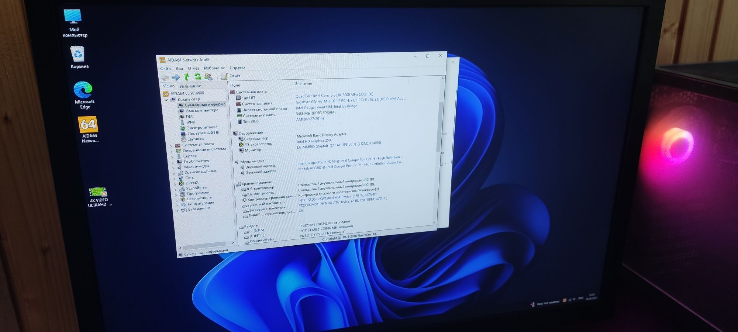Open the Отчет menu in menu bar
Image resolution: width=738 pixels, height=332 pixels.
click(x=193, y=68)
